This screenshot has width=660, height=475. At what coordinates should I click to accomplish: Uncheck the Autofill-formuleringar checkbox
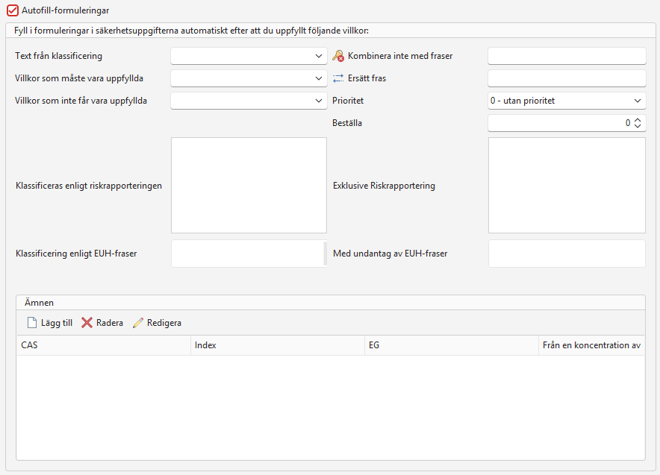13,10
